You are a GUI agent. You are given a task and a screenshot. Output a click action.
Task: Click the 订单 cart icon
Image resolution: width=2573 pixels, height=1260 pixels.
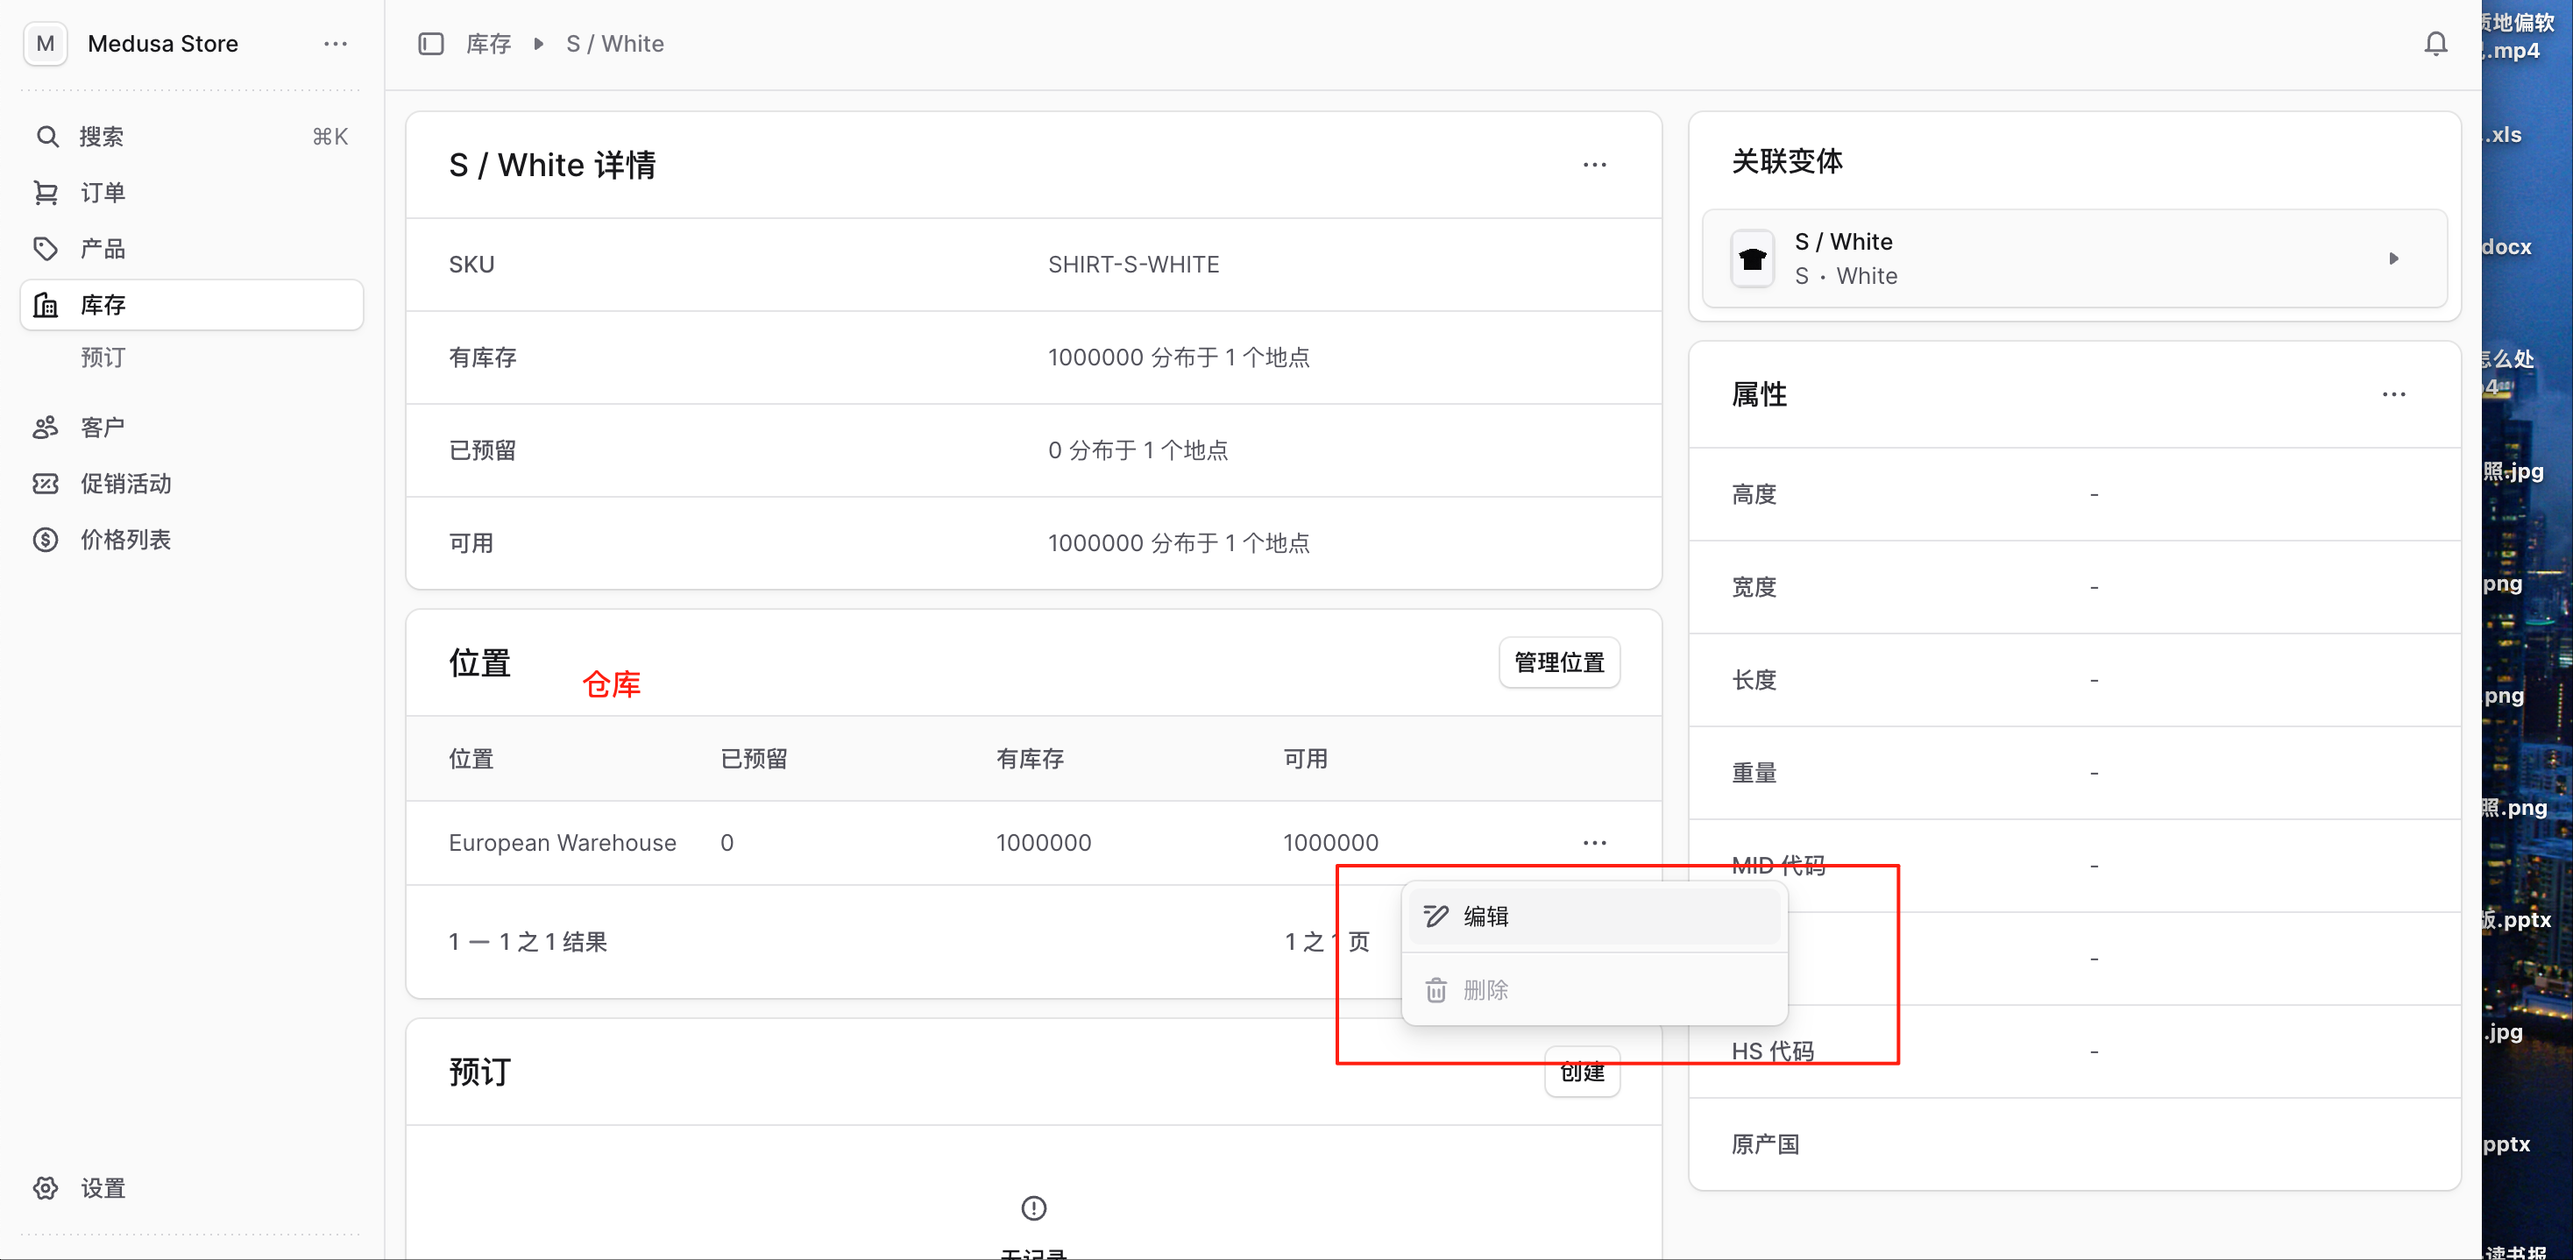46,193
